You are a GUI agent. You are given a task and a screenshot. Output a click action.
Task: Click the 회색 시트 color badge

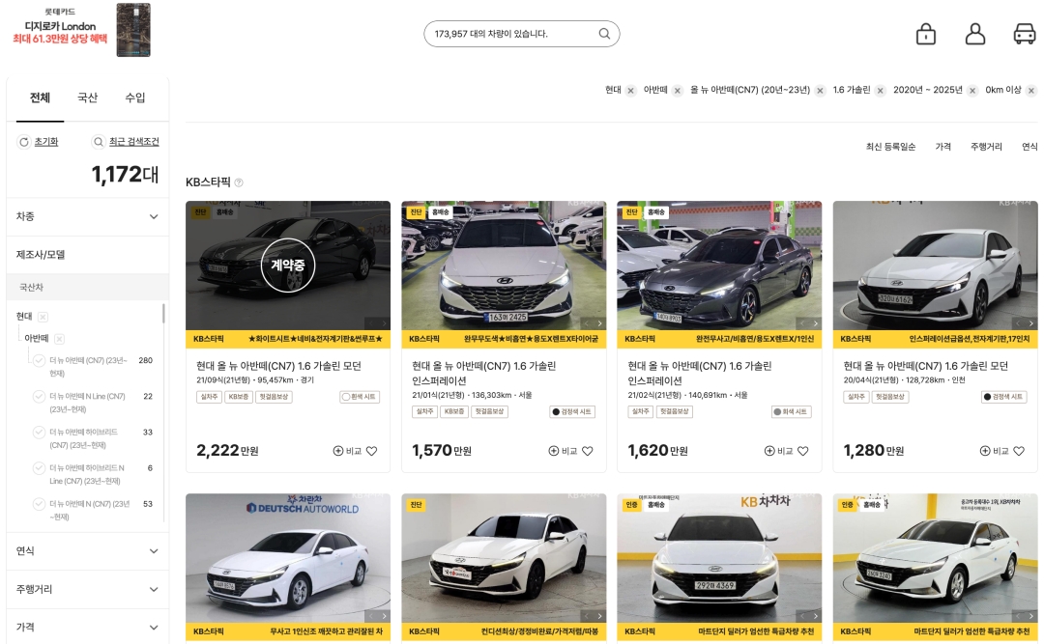coord(791,412)
